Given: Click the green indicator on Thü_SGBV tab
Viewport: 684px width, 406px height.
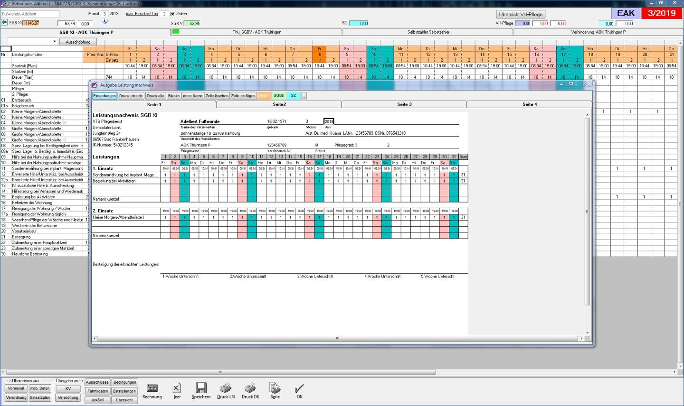Looking at the screenshot, I should pyautogui.click(x=176, y=32).
